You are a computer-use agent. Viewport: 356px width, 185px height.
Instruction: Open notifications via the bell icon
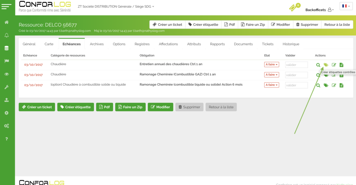pos(7,35)
